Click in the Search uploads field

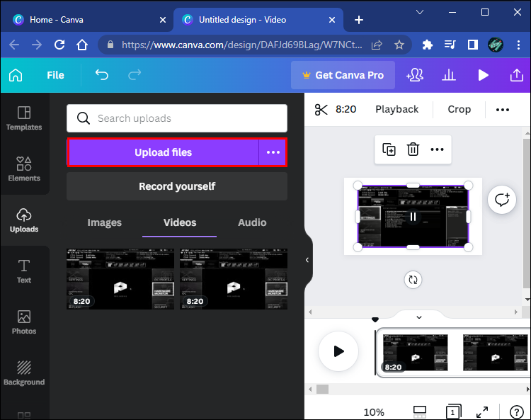pyautogui.click(x=184, y=118)
